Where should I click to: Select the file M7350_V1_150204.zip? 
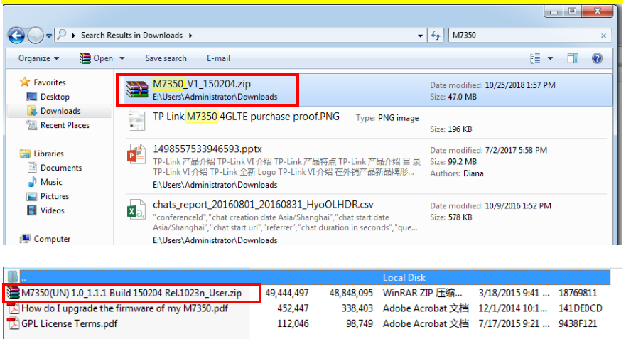[202, 84]
